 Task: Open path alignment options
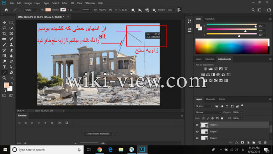pos(140,10)
